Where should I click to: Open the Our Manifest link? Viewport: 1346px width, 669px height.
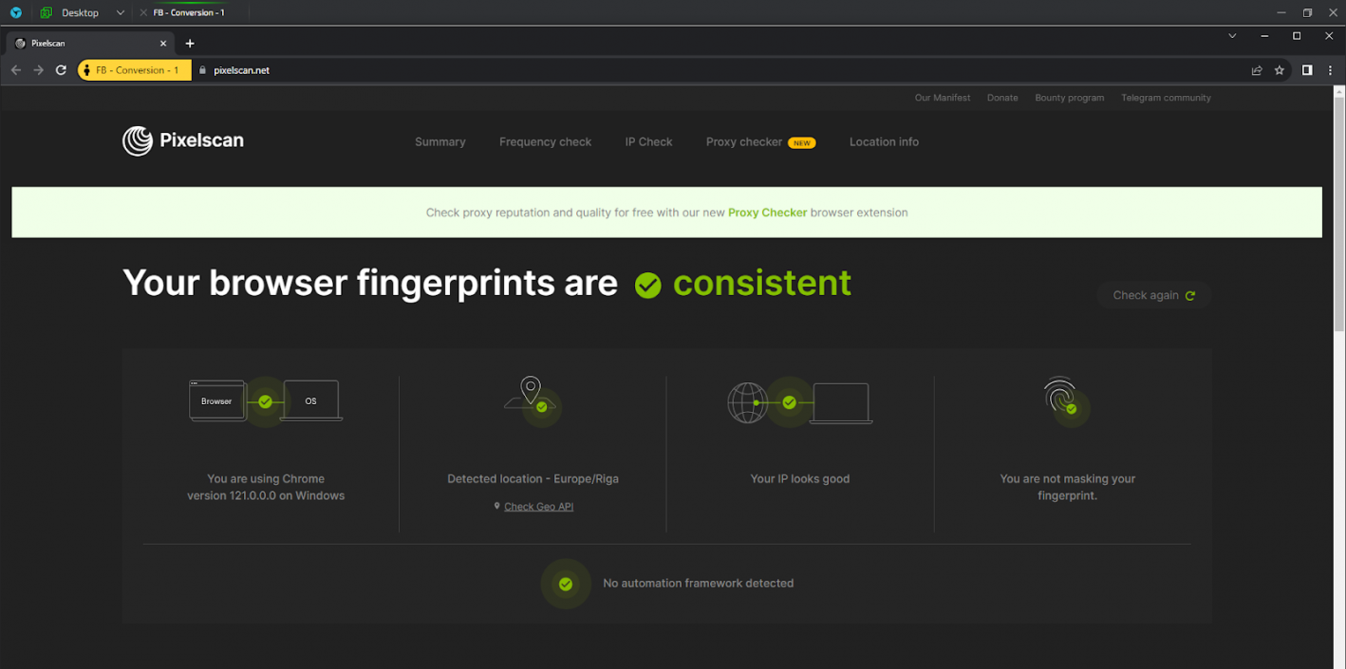[943, 98]
